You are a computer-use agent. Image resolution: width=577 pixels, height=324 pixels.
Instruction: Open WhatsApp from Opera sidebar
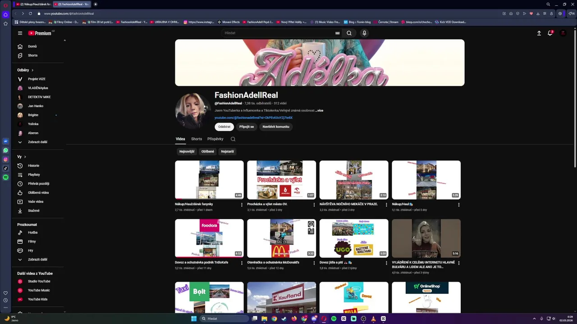pos(5,150)
